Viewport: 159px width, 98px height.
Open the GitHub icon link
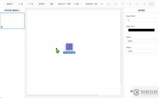(x=131, y=91)
